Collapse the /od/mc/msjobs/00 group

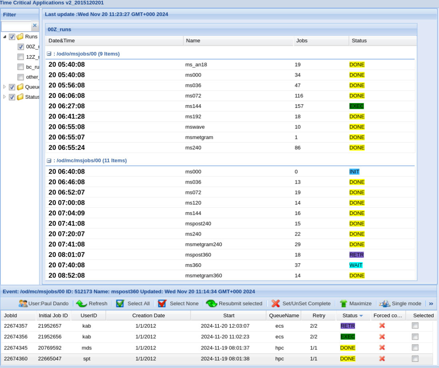coord(49,161)
